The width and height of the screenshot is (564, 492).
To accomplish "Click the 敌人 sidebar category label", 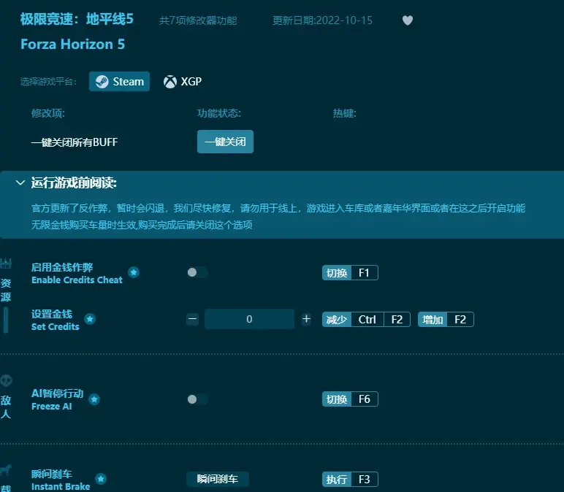I will point(6,407).
